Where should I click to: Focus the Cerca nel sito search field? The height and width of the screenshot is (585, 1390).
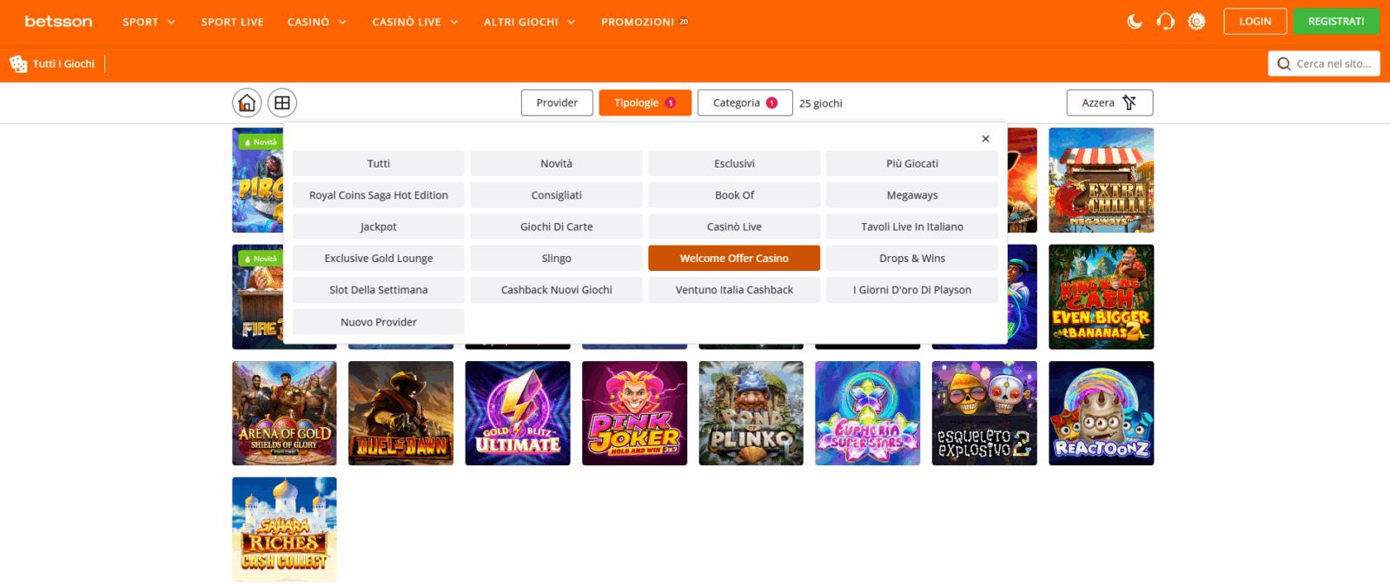coord(1324,64)
